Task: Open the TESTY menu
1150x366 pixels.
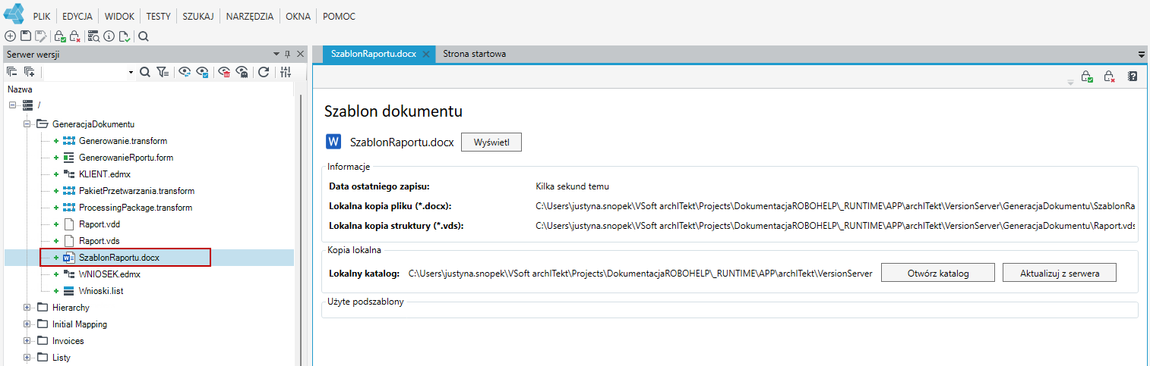Action: coord(158,16)
